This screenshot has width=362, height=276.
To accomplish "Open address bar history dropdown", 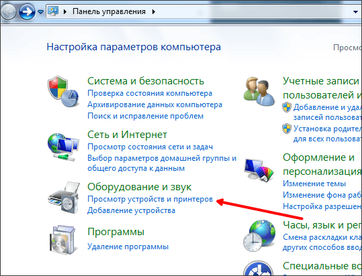I will (x=355, y=12).
